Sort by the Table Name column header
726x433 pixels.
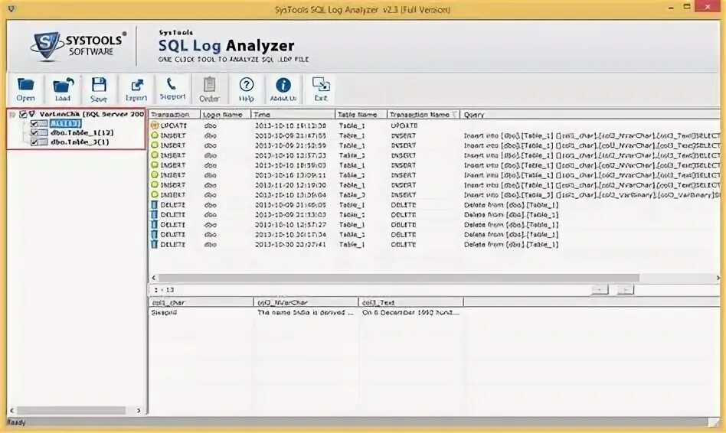pyautogui.click(x=361, y=114)
